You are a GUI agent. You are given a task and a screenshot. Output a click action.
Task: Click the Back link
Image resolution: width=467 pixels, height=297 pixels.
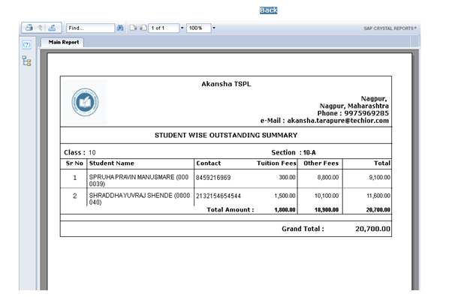pos(268,10)
